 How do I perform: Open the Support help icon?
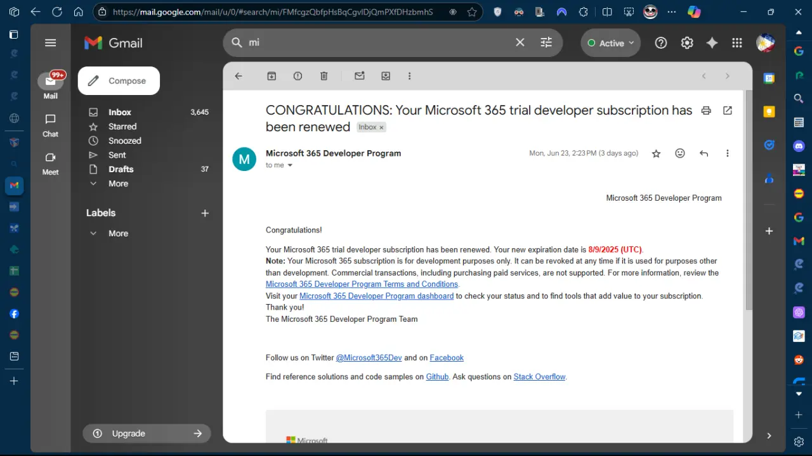tap(661, 42)
